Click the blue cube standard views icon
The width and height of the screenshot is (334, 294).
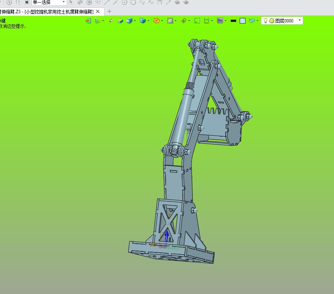pos(143,21)
